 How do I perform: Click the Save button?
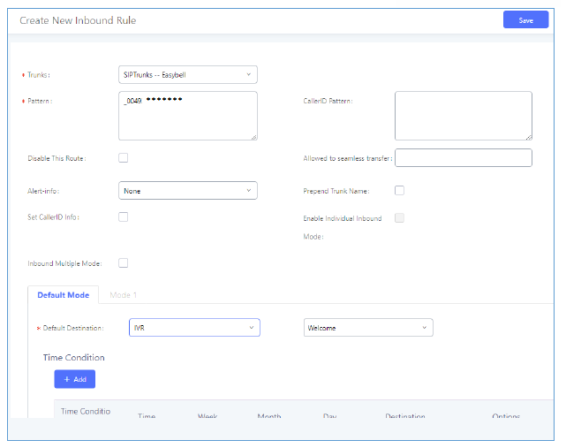pos(525,19)
